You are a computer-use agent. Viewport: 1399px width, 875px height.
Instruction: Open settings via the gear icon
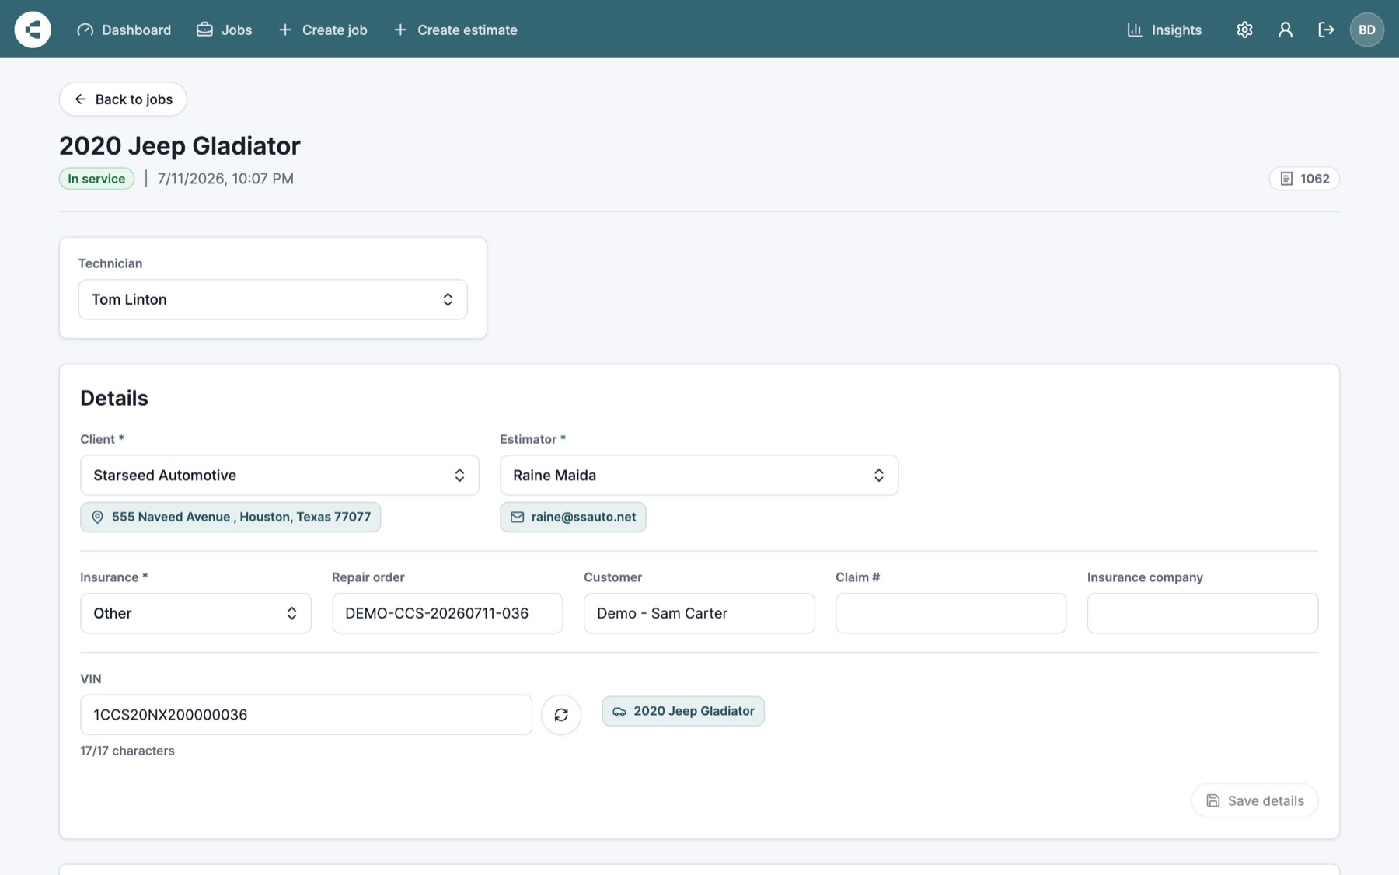click(x=1244, y=30)
